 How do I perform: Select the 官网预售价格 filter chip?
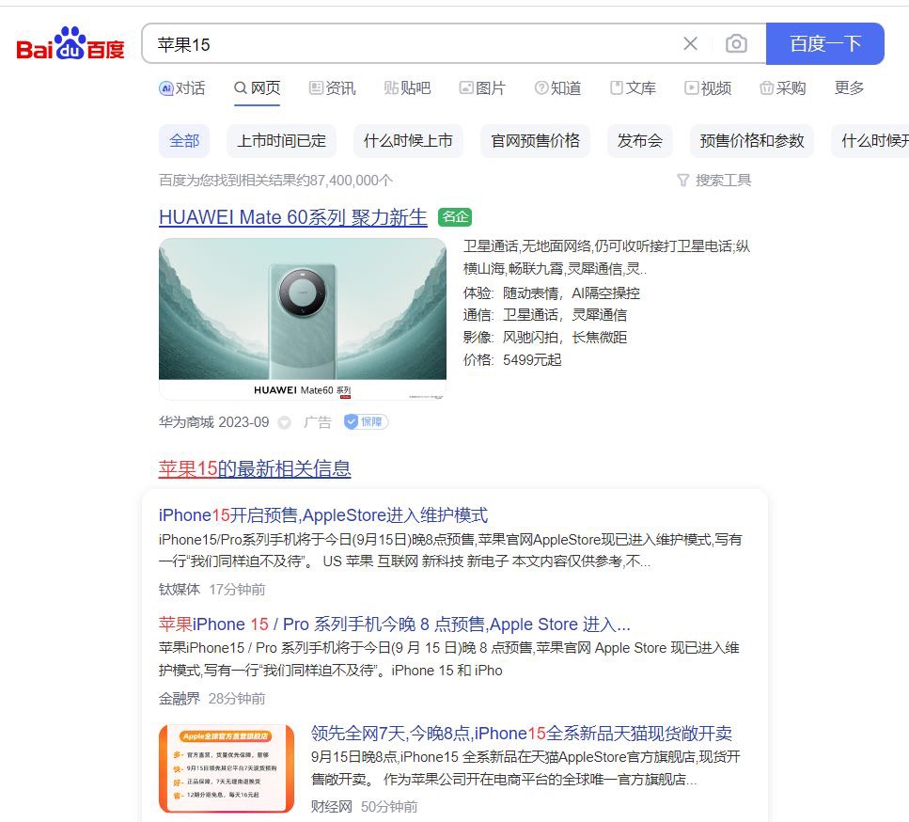point(535,141)
